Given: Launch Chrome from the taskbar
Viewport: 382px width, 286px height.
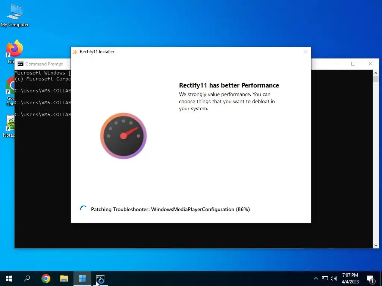Looking at the screenshot, I should coord(46,279).
